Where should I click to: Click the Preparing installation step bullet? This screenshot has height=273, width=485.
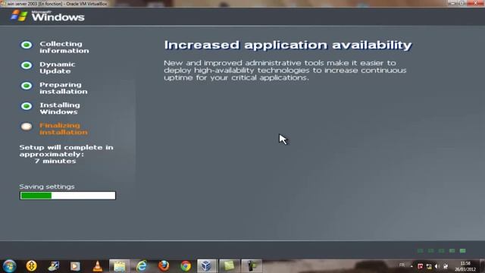[27, 86]
